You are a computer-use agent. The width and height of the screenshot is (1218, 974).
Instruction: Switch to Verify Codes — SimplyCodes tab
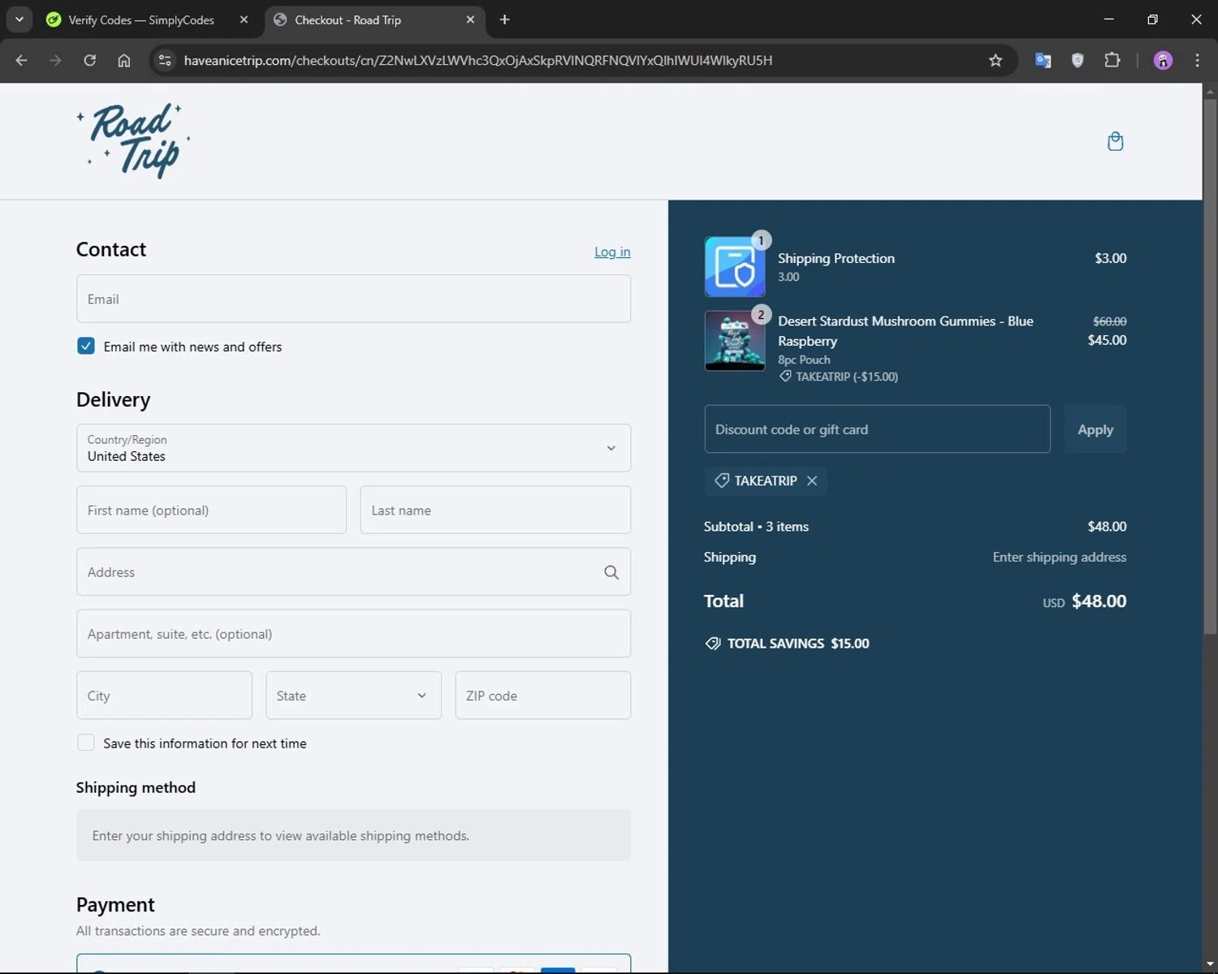click(140, 19)
